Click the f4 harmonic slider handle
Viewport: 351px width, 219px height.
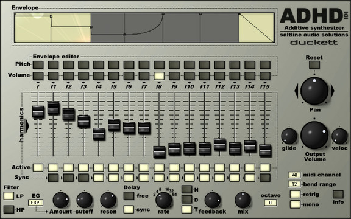(99, 134)
